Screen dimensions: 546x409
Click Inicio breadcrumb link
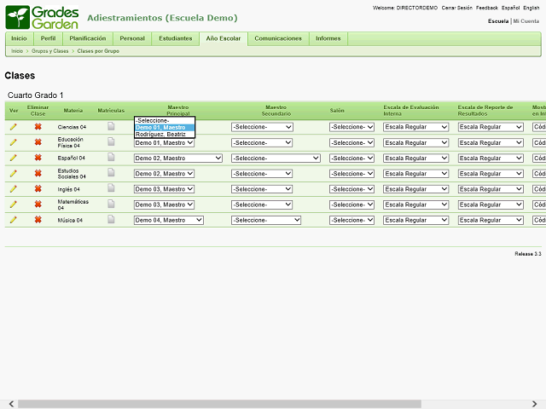pyautogui.click(x=17, y=51)
